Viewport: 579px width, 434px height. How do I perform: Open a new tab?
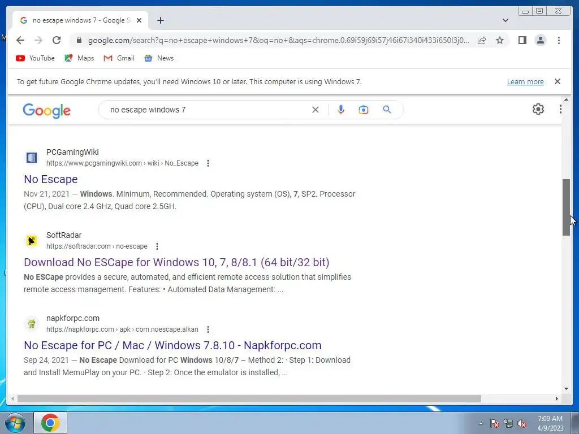[x=160, y=20]
